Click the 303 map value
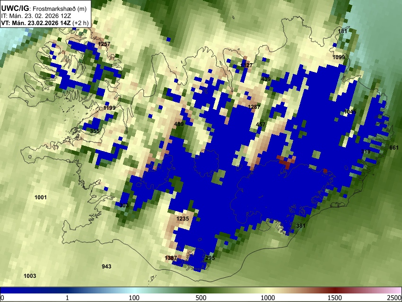 (x=124, y=205)
